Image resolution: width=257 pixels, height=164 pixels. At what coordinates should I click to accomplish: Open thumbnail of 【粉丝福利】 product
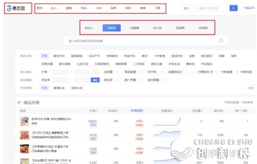coord(24,161)
